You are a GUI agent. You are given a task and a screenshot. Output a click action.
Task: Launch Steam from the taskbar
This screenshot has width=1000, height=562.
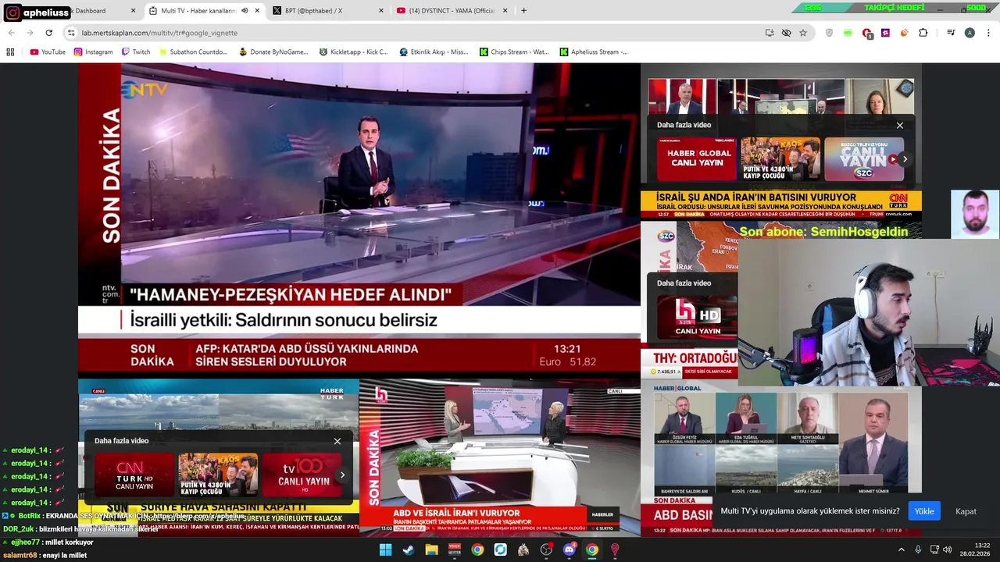[409, 550]
